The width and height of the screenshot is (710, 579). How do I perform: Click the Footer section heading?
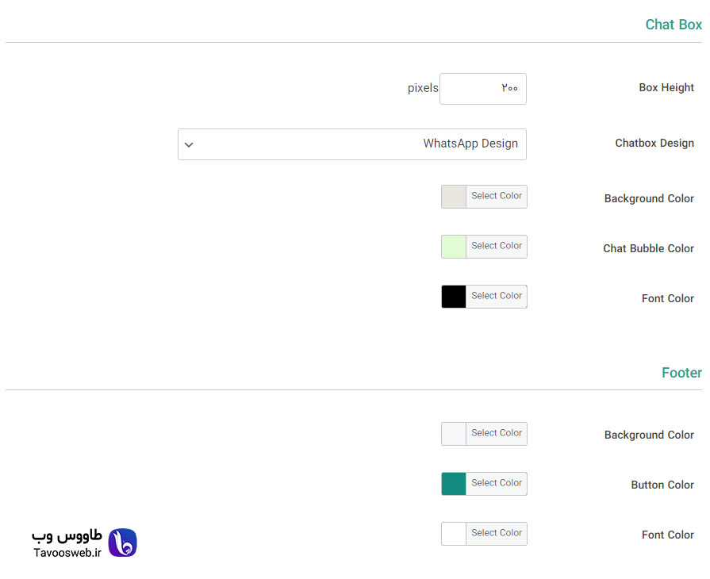681,373
